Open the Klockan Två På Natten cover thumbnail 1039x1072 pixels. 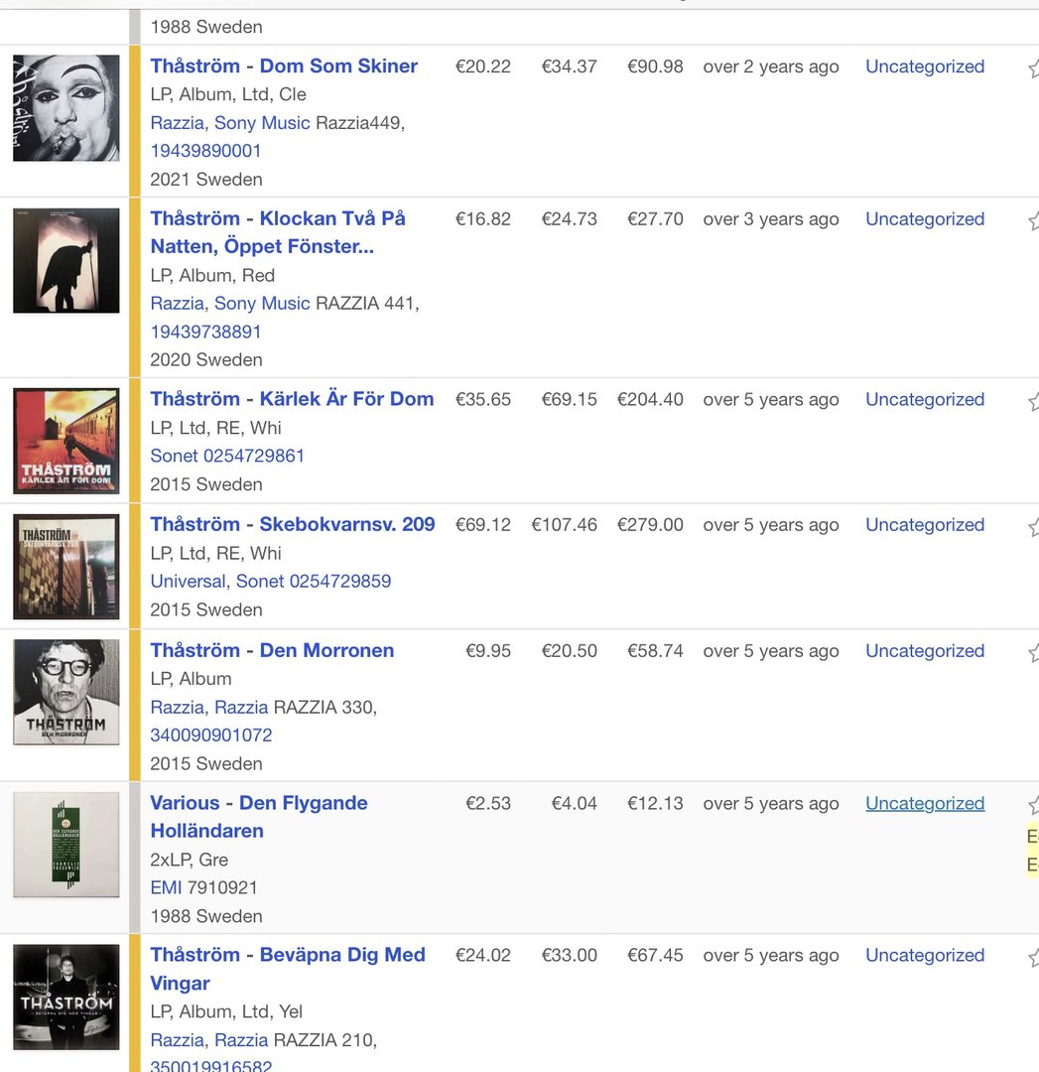tap(66, 260)
